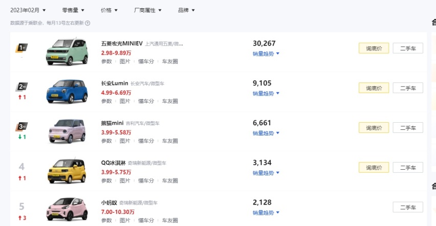
Task: Open the blue 长安Lumin car image
Action: pos(67,92)
